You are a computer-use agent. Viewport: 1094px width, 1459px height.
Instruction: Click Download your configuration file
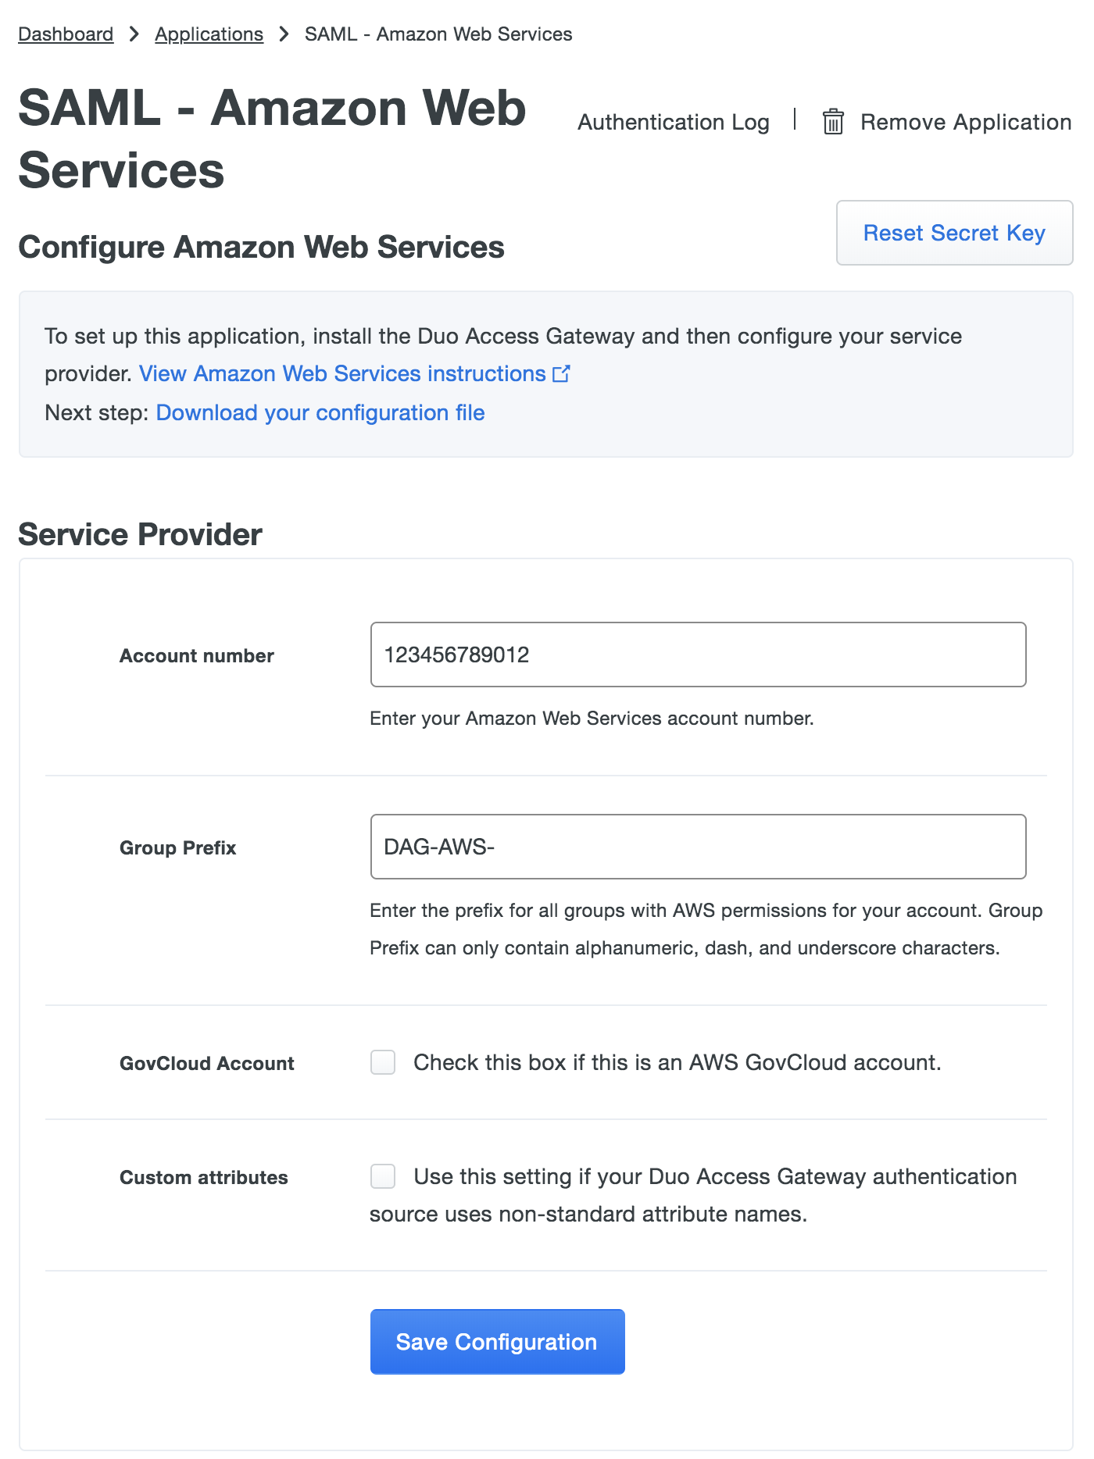click(x=320, y=412)
